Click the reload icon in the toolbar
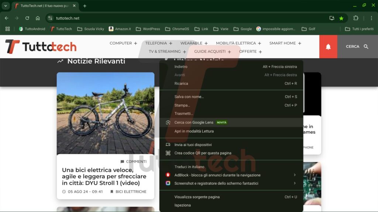The image size is (378, 212). 27,18
